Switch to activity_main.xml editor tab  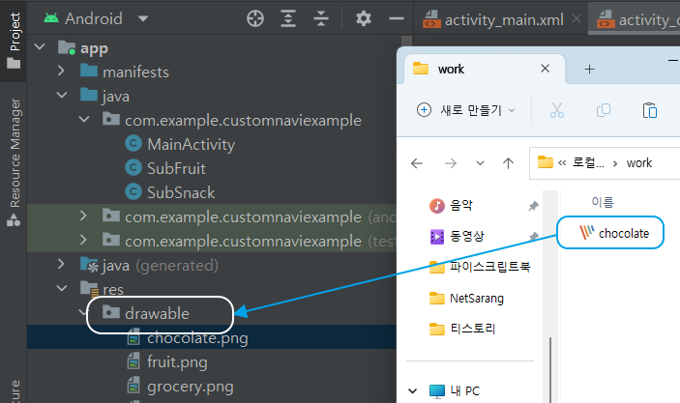point(504,20)
